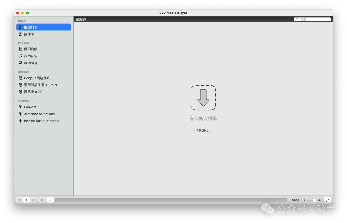This screenshot has width=347, height=223.
Task: Toggle fullscreen mode button
Action: [327, 200]
